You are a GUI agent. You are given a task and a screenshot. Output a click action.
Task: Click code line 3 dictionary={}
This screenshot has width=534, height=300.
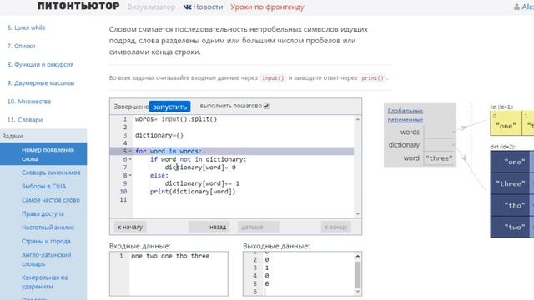coord(159,135)
